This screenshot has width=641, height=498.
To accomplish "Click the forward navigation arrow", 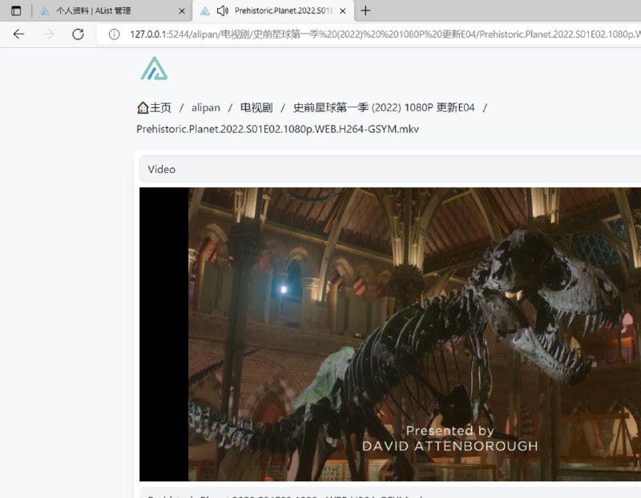I will coord(48,34).
